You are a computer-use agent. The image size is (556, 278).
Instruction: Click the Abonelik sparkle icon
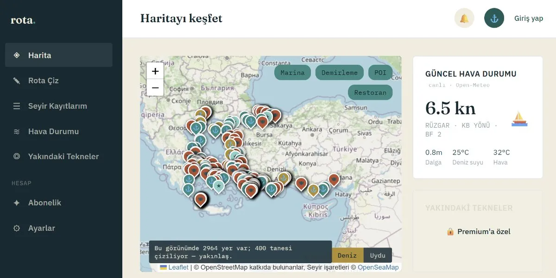point(17,203)
